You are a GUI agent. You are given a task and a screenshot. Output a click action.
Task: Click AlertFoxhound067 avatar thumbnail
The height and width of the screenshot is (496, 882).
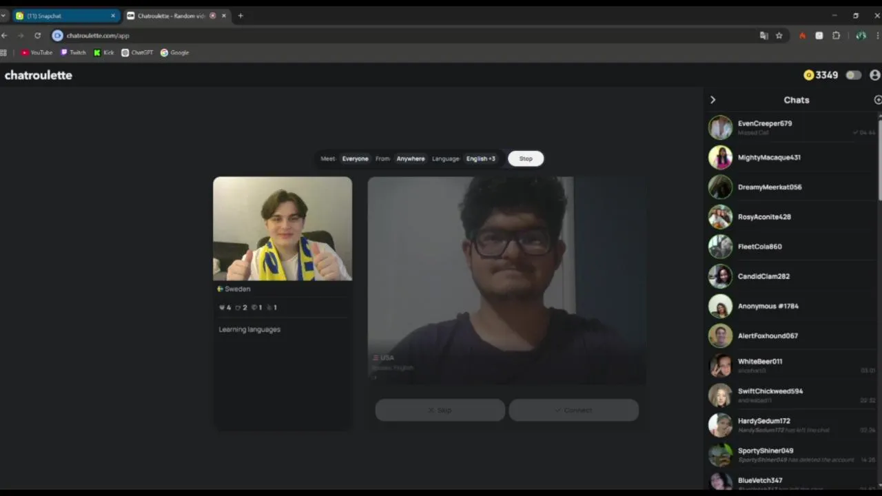click(720, 335)
